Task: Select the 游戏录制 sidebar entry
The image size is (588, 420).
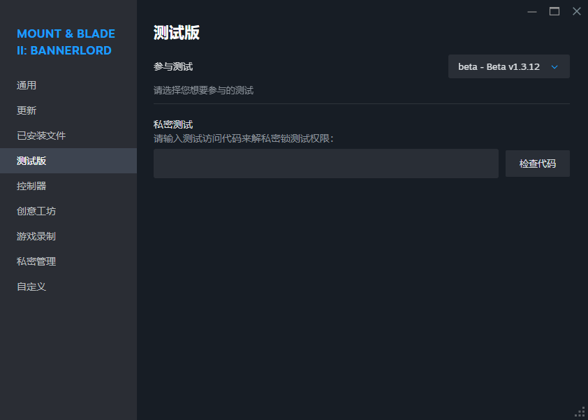Action: (x=36, y=236)
